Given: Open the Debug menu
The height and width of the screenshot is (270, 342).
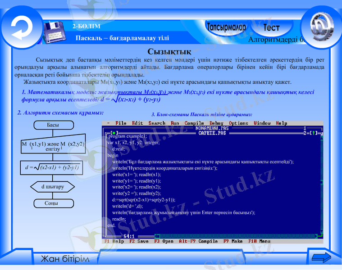Looking at the screenshot, I should pyautogui.click(x=216, y=123).
